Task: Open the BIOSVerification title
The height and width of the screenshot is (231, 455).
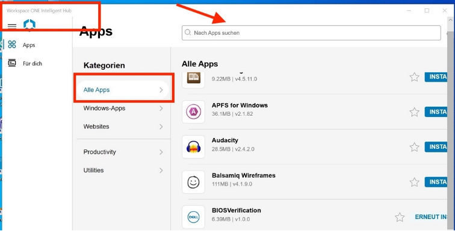Action: pyautogui.click(x=236, y=211)
